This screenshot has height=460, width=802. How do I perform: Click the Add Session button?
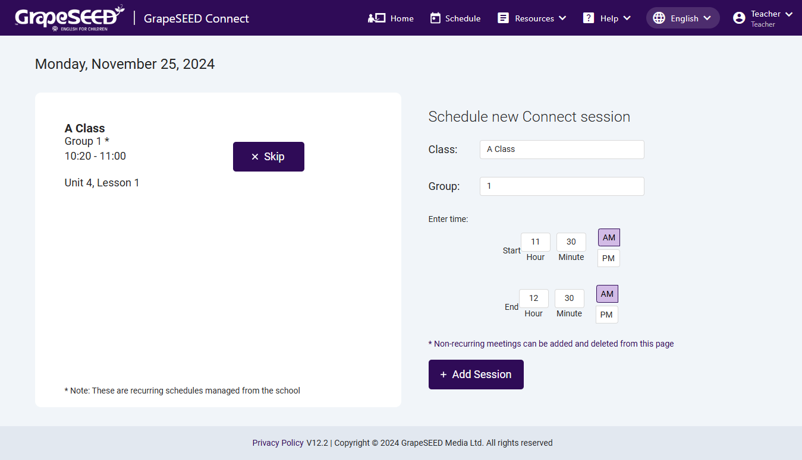pyautogui.click(x=476, y=375)
